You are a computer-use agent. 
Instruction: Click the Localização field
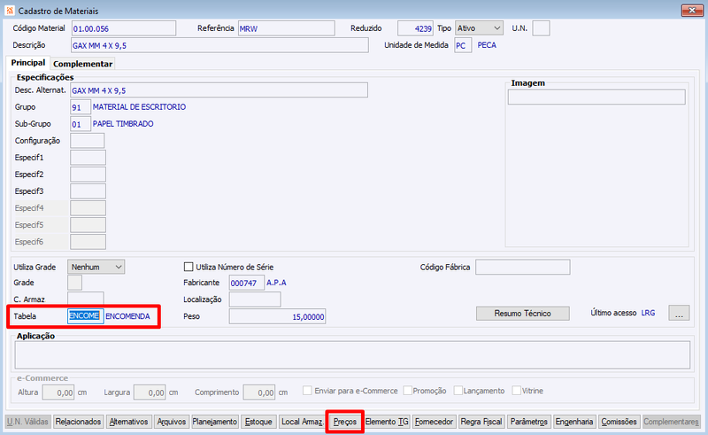(x=255, y=299)
